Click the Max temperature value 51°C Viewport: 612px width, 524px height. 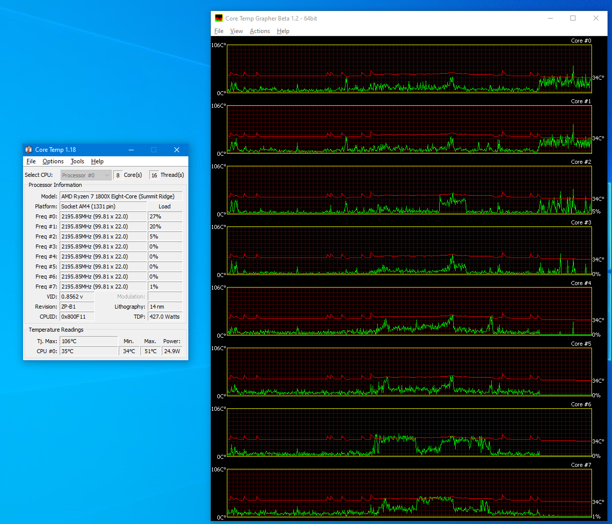point(151,351)
